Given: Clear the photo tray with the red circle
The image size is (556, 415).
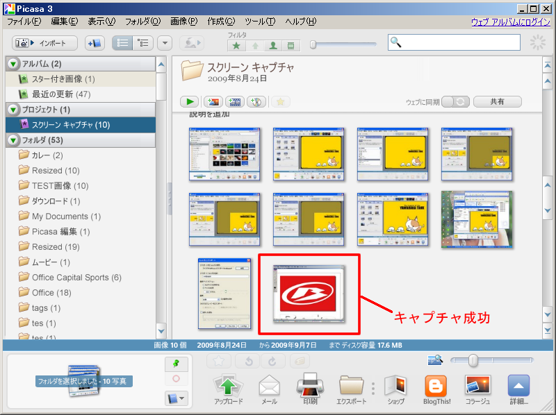Looking at the screenshot, I should tap(177, 379).
